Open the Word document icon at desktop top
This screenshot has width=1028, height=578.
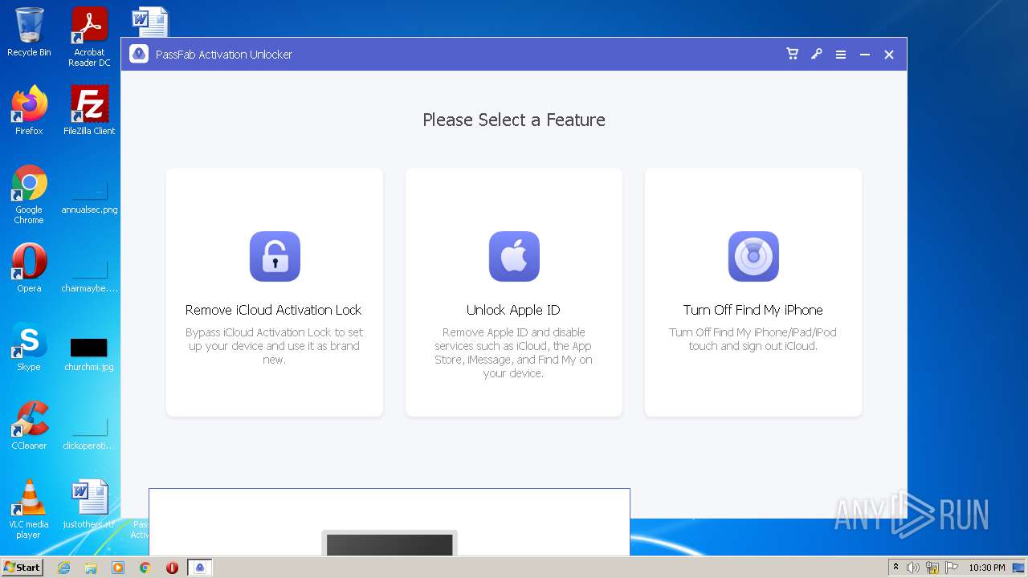150,22
